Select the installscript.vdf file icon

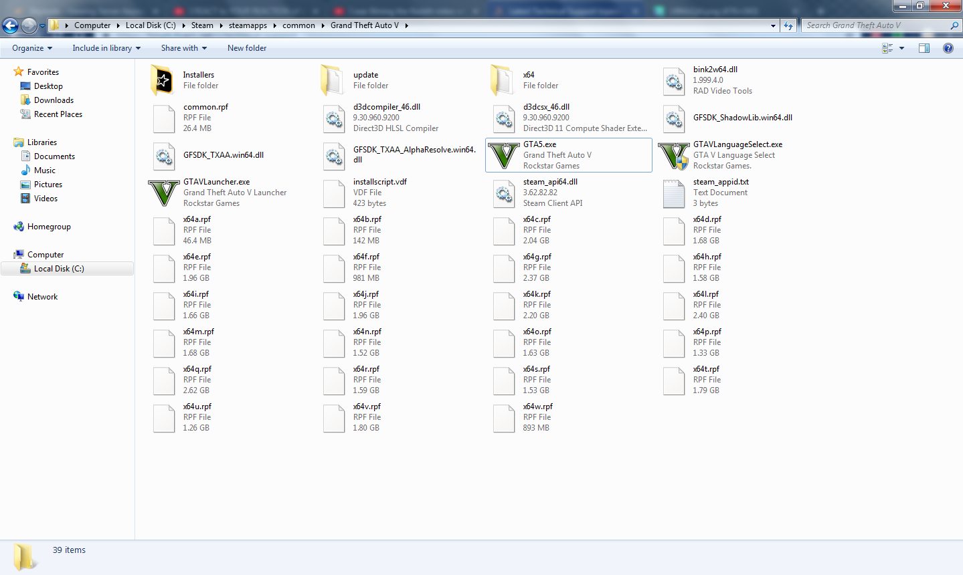[333, 193]
